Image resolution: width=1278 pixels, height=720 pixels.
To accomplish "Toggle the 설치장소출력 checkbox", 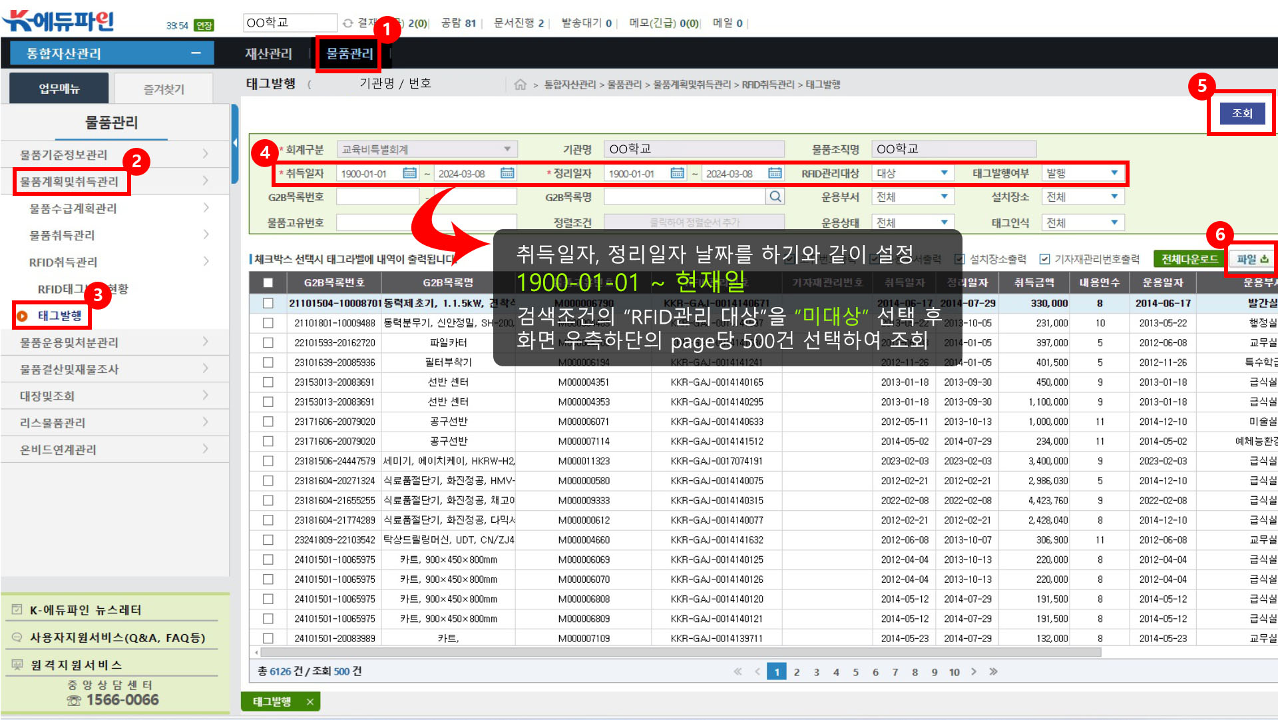I will (959, 259).
